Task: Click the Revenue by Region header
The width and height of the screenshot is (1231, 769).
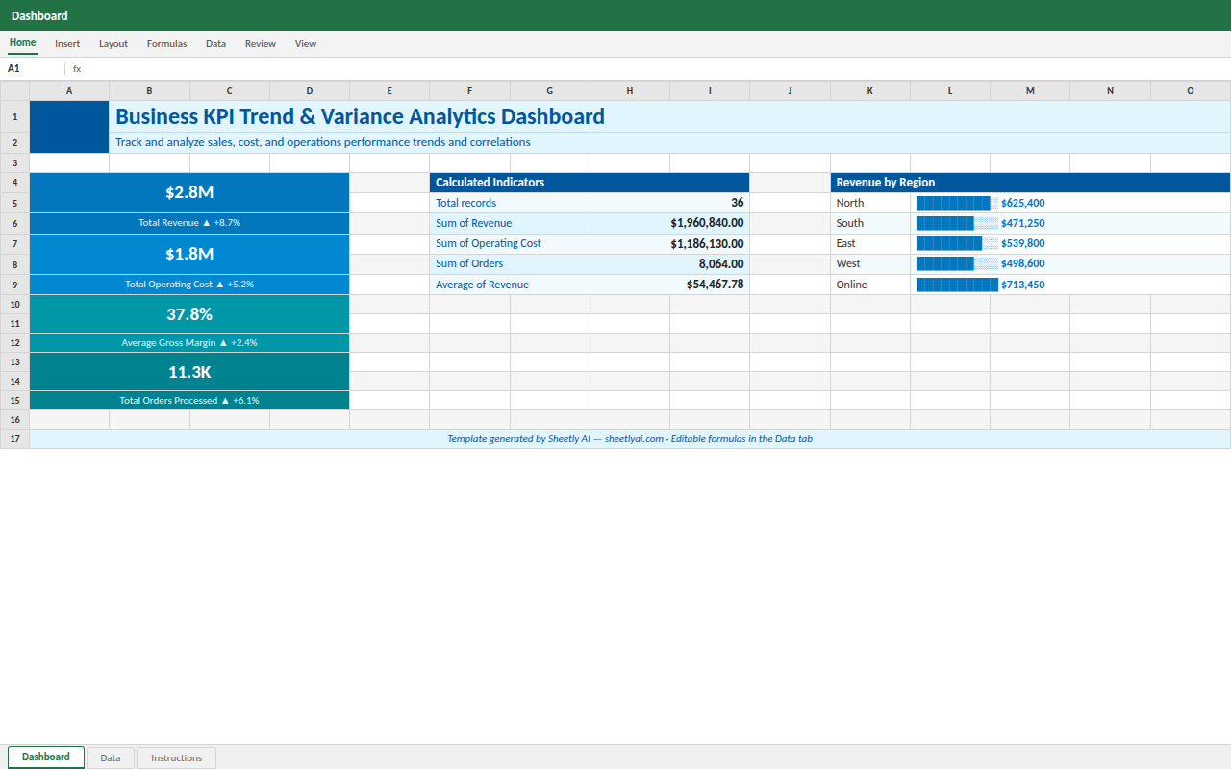Action: point(1030,183)
